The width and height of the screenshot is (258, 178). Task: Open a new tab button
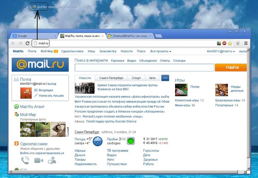click(x=158, y=36)
